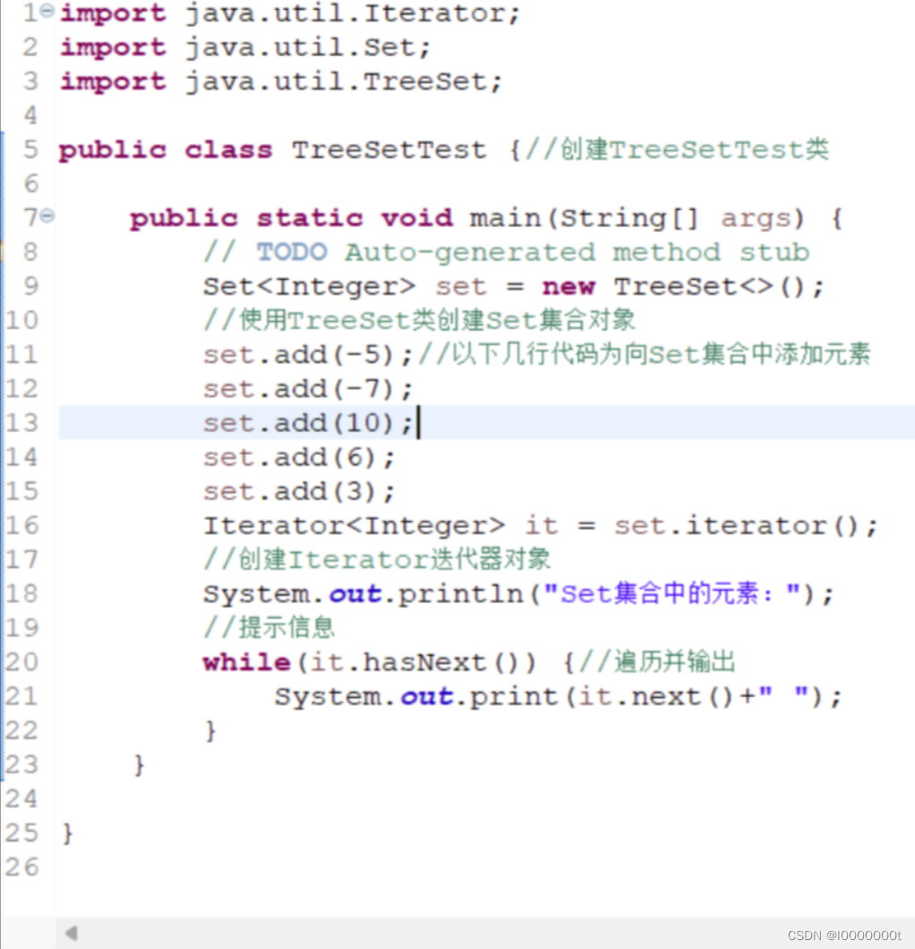
Task: Click 'import java.util.TreeSet;' on line 3
Action: click(281, 81)
